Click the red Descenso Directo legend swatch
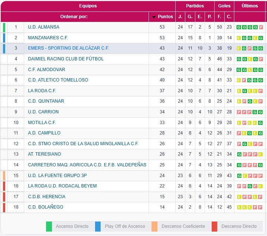This screenshot has height=236, width=267. [214, 226]
